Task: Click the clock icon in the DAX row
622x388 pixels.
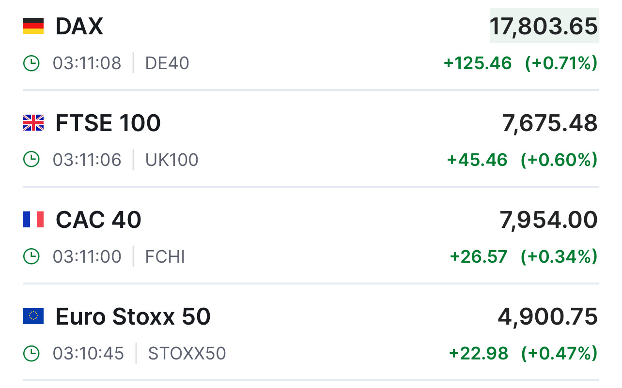Action: [31, 63]
